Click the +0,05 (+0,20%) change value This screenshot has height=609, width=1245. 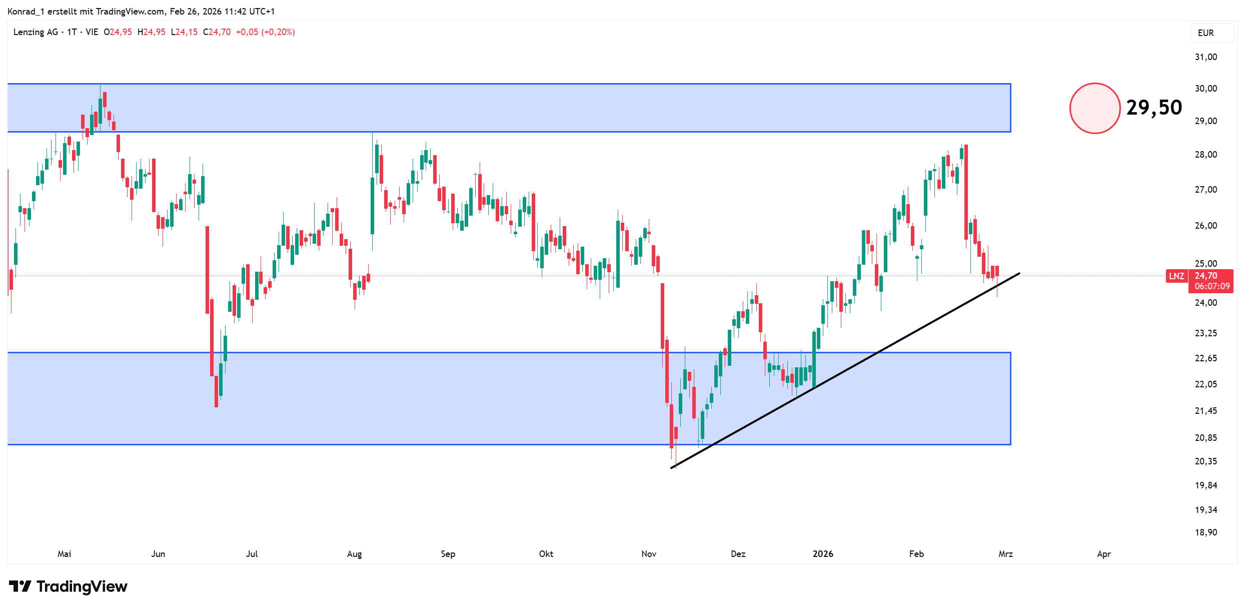click(265, 32)
